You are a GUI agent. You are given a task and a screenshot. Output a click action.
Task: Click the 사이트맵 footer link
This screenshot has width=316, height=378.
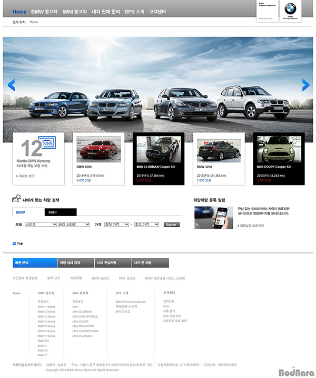pos(76,278)
